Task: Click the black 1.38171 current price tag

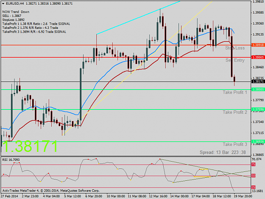Action: click(258, 81)
